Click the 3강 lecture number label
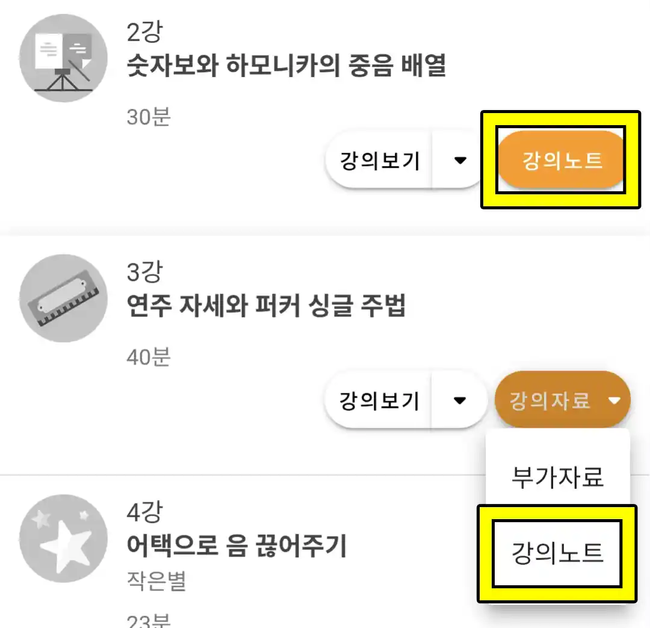The height and width of the screenshot is (628, 650). click(144, 272)
